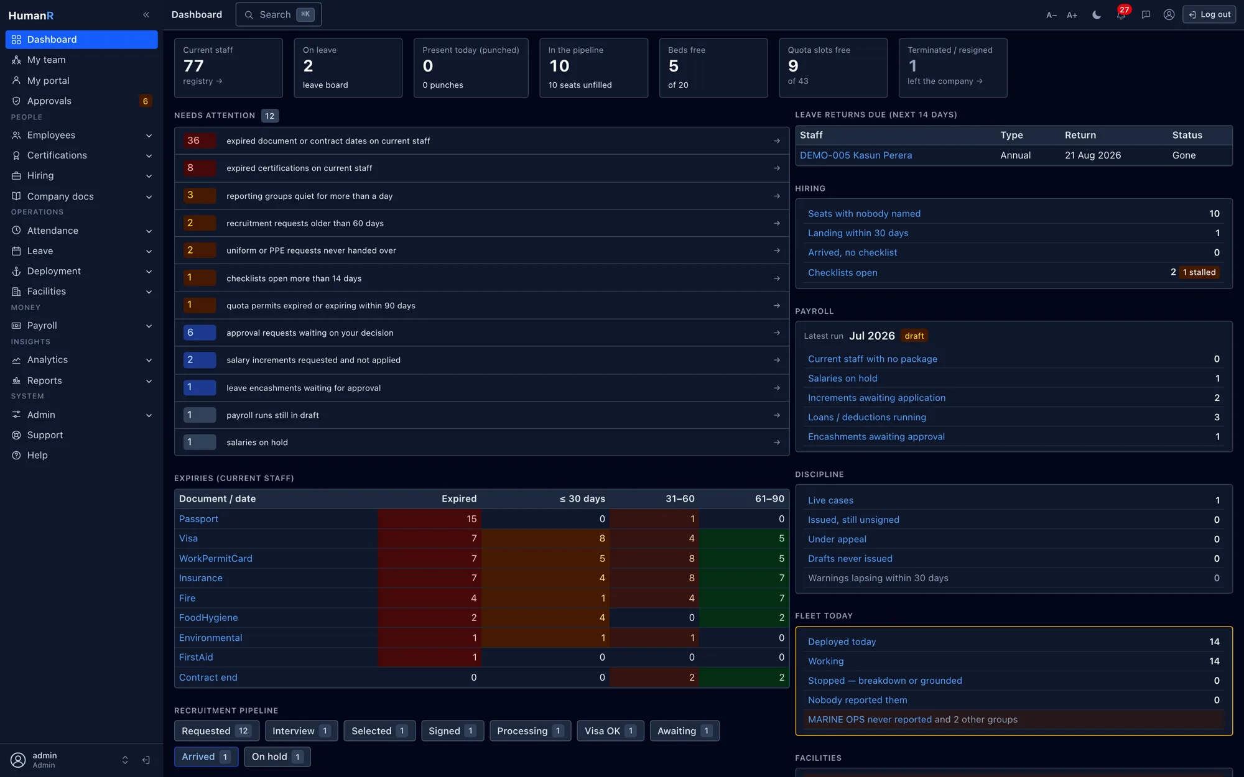Open the chat messages icon in header
This screenshot has width=1244, height=777.
[x=1146, y=15]
